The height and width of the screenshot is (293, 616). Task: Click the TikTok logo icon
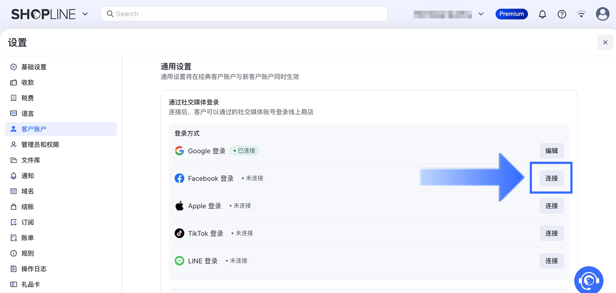pyautogui.click(x=179, y=233)
